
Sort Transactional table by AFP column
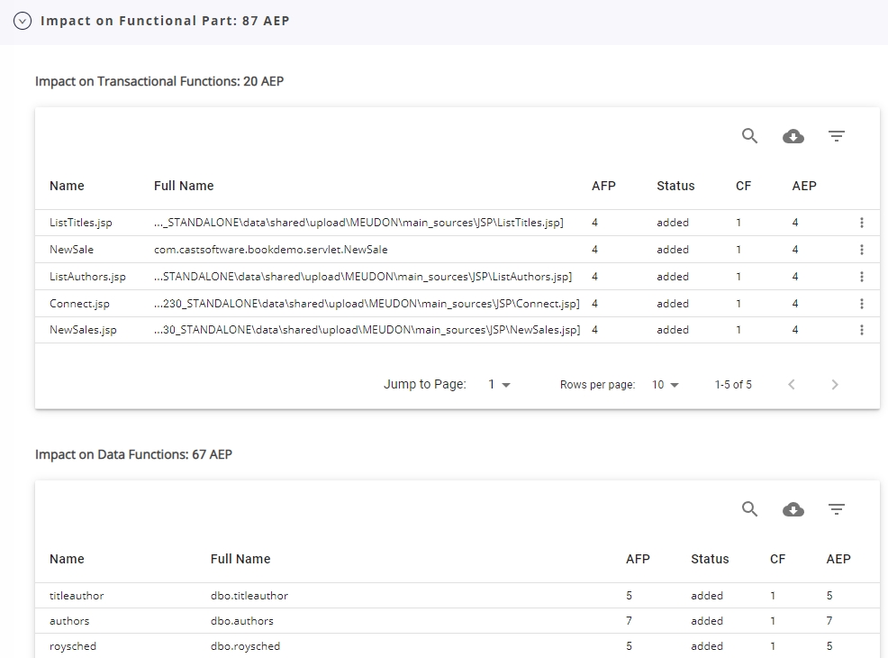click(x=603, y=186)
